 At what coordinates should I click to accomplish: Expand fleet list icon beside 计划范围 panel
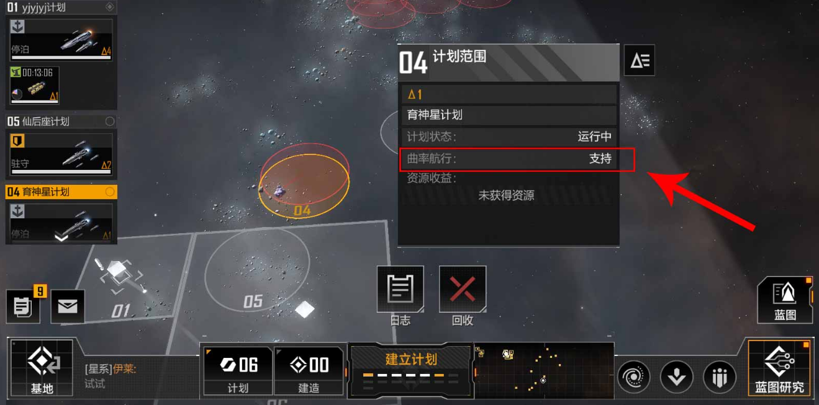pos(640,60)
